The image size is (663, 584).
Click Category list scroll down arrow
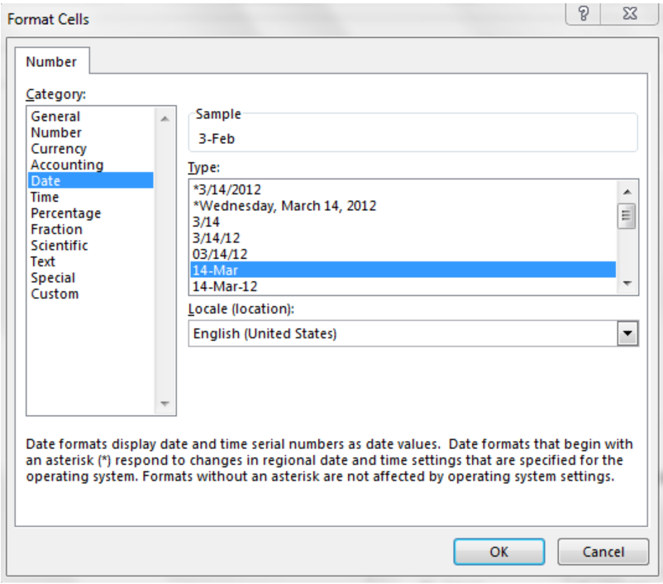click(165, 404)
